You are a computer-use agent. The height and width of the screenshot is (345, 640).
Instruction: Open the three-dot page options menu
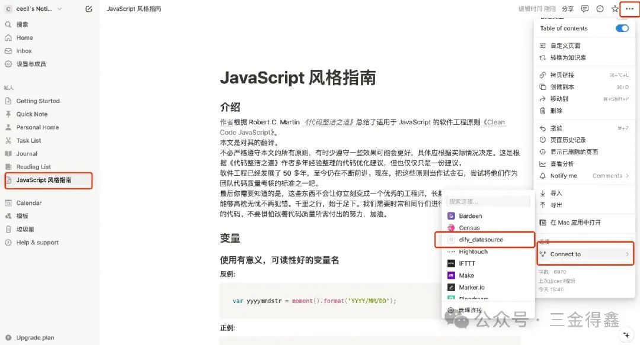coord(630,9)
